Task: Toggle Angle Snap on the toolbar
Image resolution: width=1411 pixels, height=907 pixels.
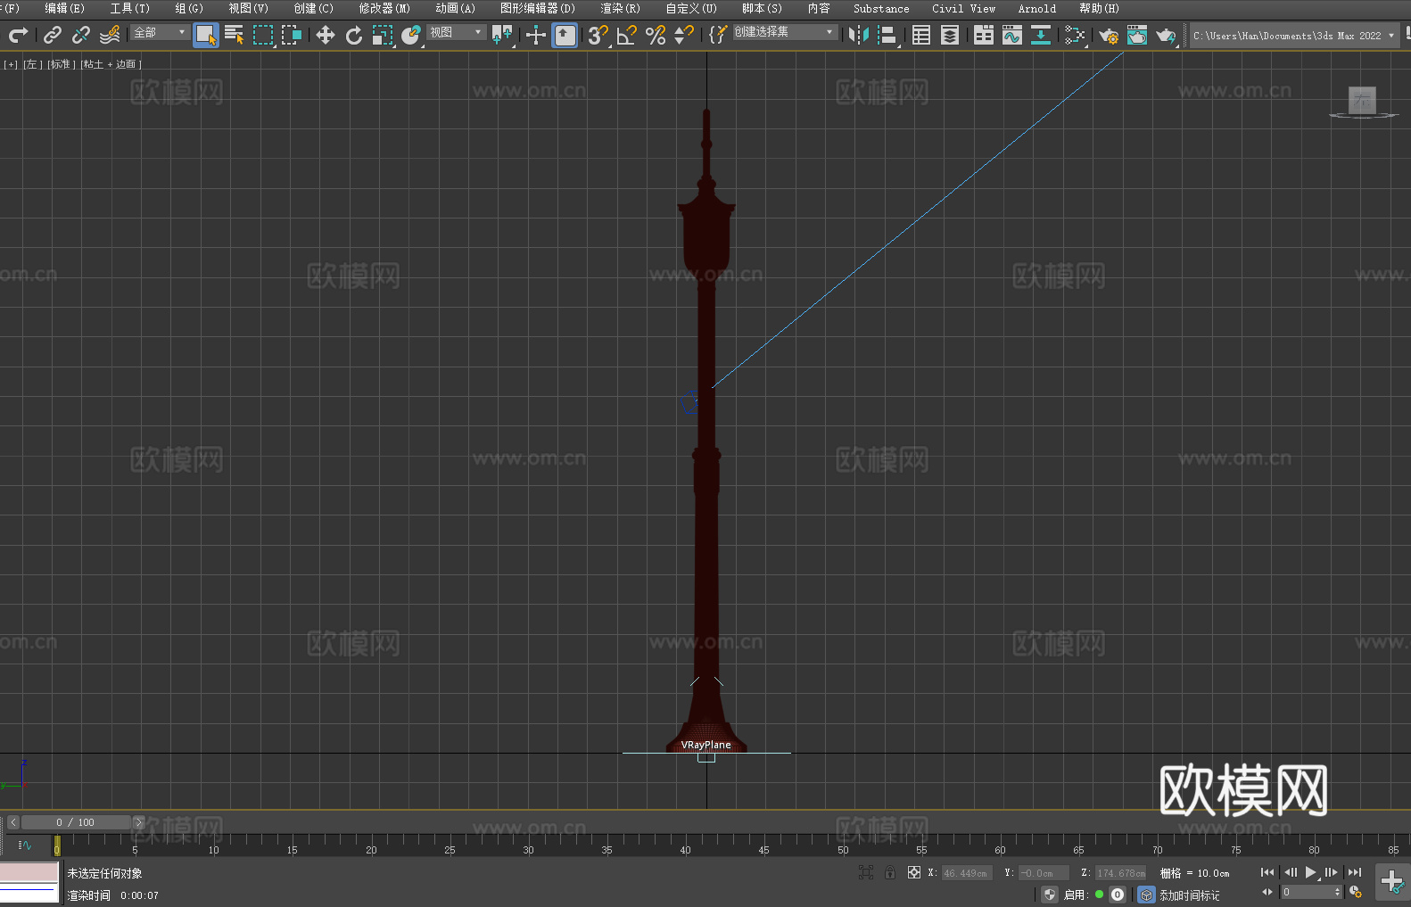Action: (x=626, y=36)
